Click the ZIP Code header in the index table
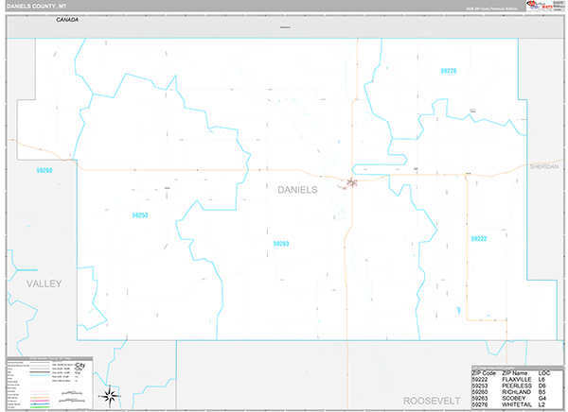 pos(484,373)
